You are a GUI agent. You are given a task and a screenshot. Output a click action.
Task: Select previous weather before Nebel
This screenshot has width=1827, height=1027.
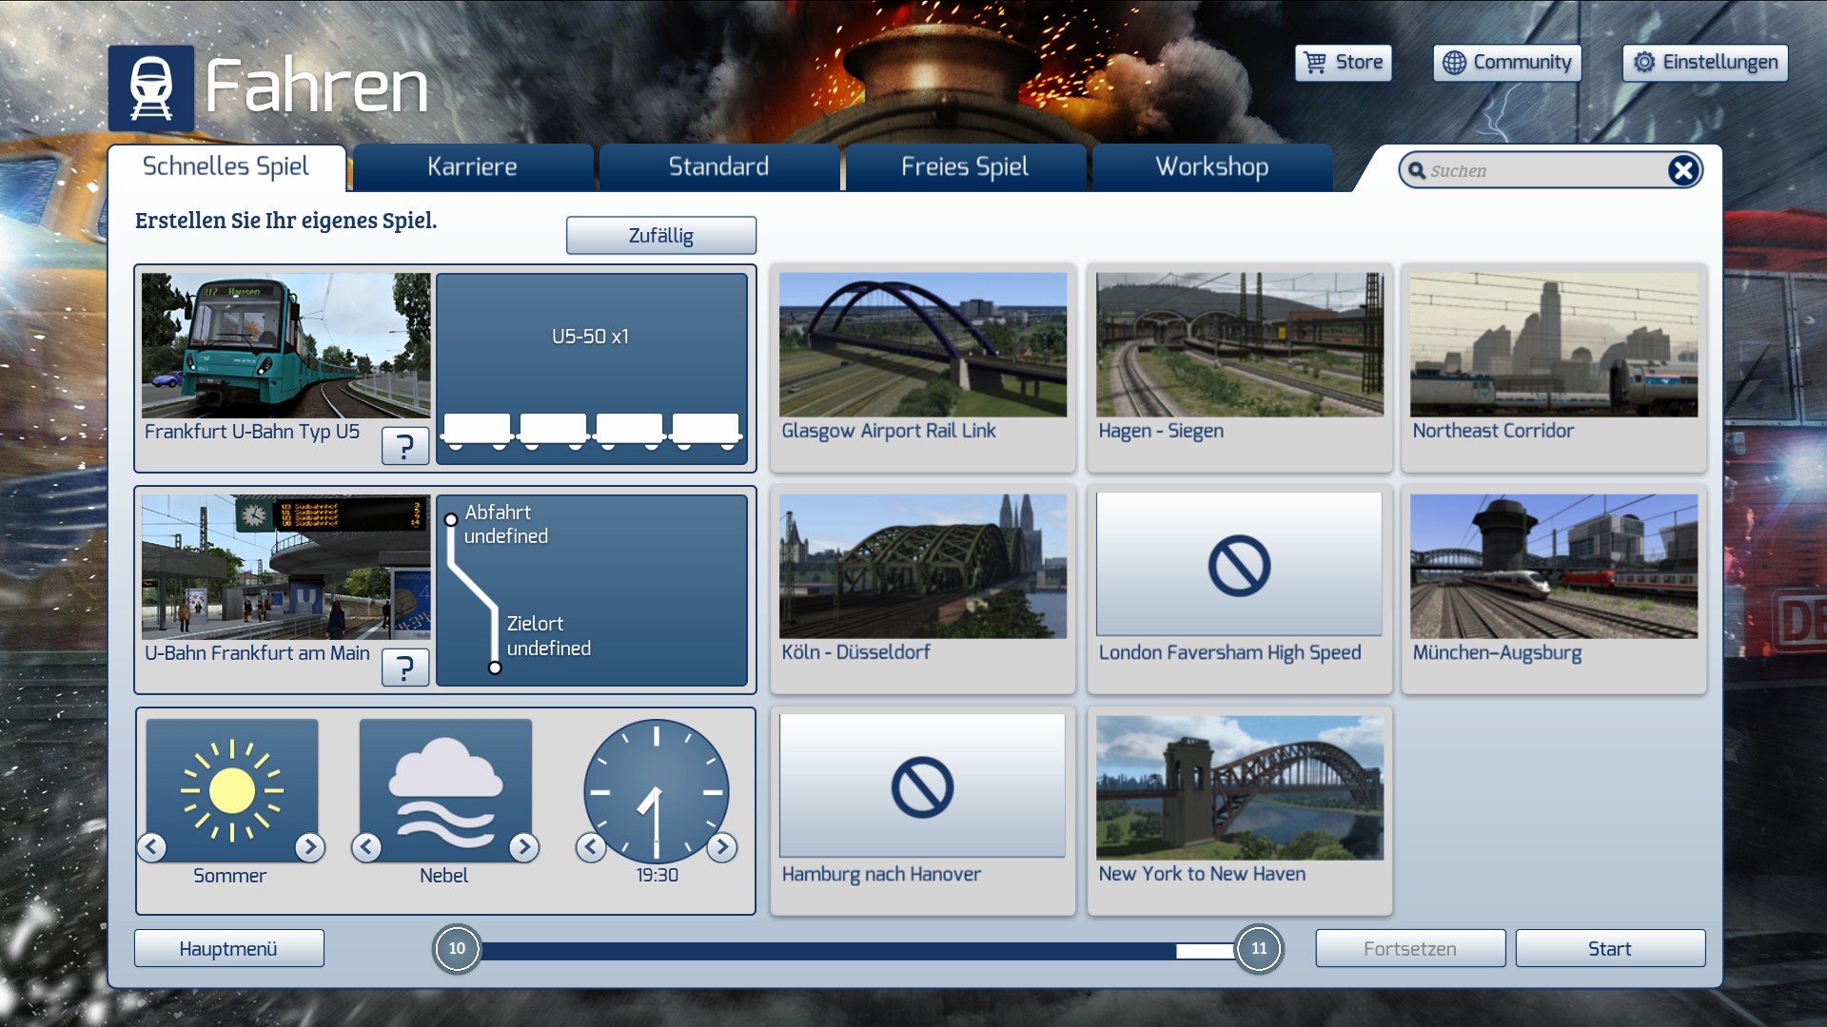tap(366, 846)
